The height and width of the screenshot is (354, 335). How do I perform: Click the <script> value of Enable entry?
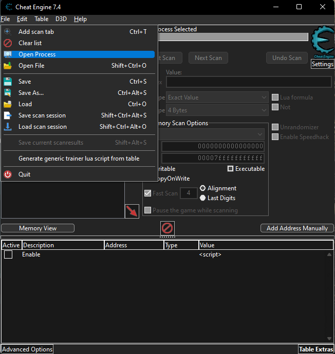coord(210,254)
